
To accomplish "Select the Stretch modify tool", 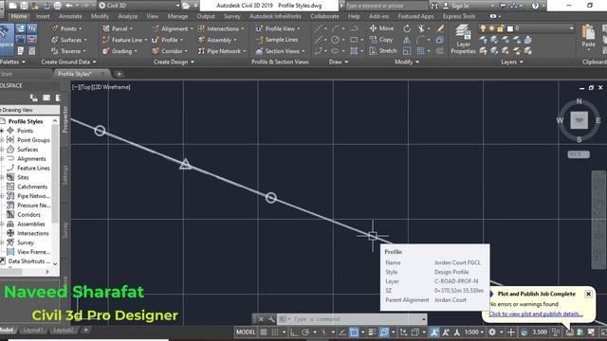I will pos(383,50).
